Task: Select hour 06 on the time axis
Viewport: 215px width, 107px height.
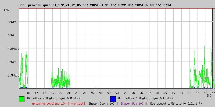Action: pyautogui.click(x=141, y=93)
